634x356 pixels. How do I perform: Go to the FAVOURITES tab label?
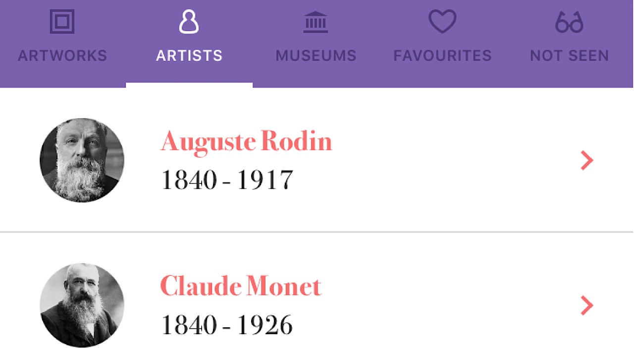tap(442, 55)
